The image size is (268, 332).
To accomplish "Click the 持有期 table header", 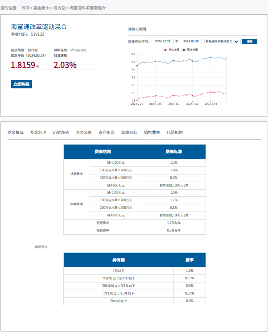I will tap(119, 260).
